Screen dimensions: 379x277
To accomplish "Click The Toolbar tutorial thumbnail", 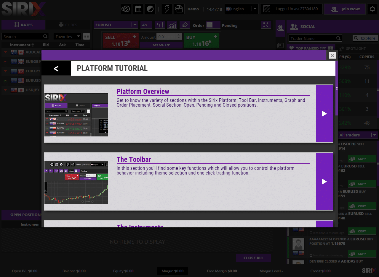I will pos(76,182).
